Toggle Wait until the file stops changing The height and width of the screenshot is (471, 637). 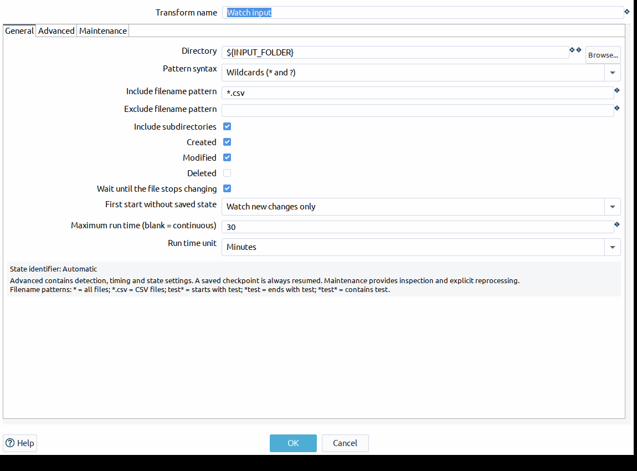(227, 188)
